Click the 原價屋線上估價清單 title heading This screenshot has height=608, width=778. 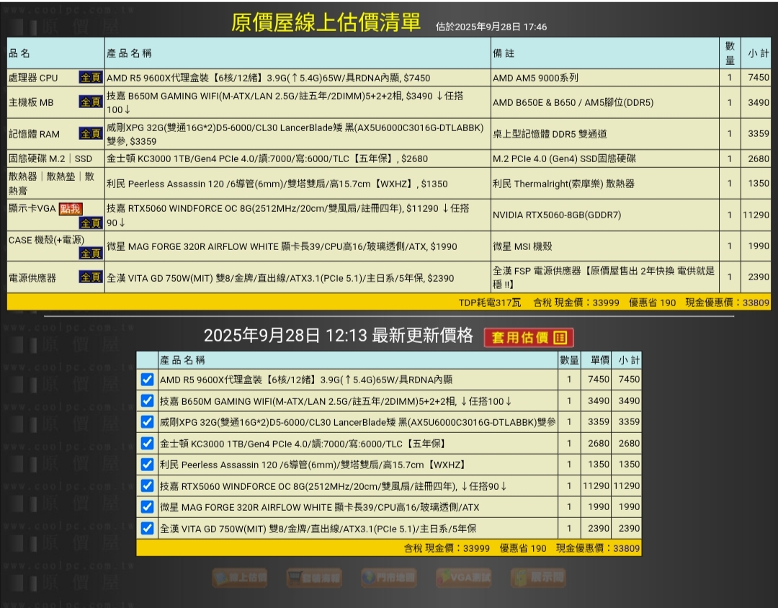[x=326, y=22]
